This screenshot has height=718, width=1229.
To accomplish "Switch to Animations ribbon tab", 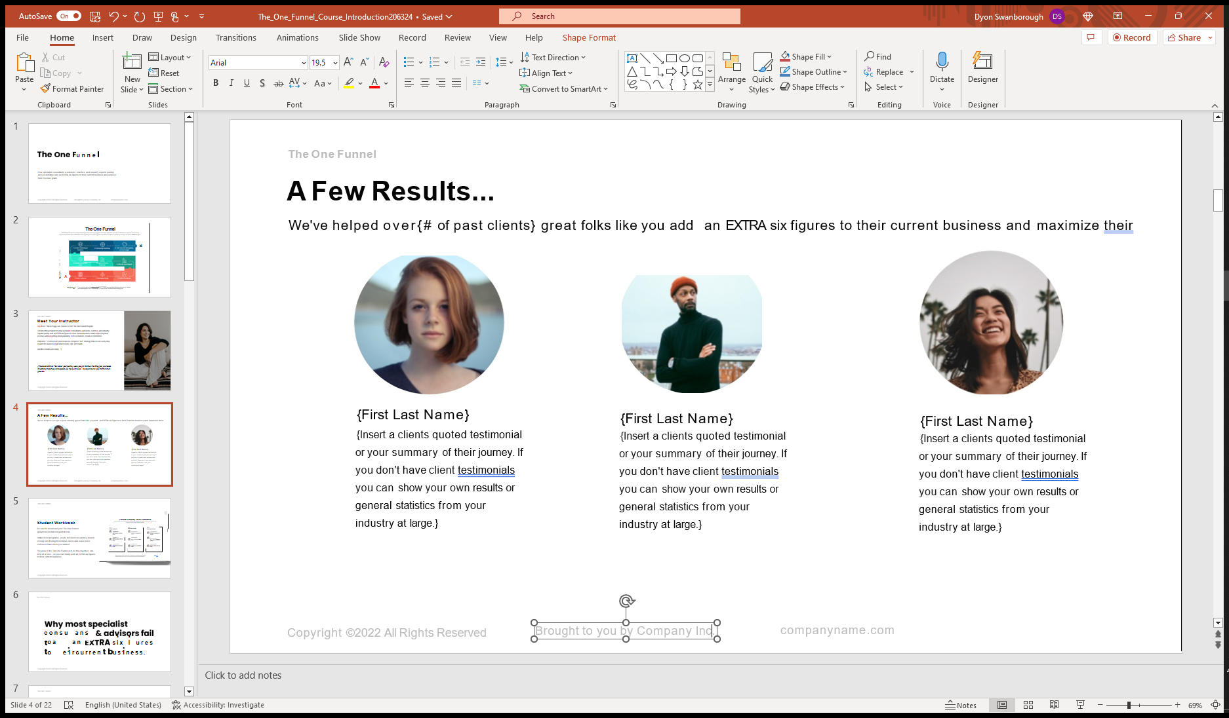I will [x=297, y=37].
